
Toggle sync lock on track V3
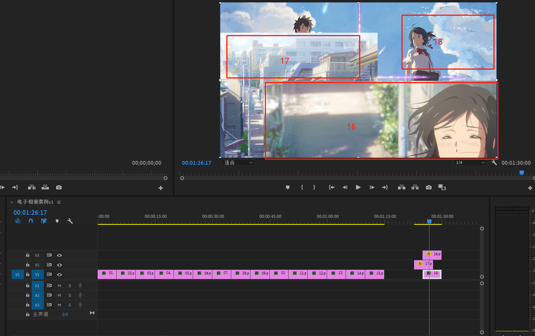49,255
